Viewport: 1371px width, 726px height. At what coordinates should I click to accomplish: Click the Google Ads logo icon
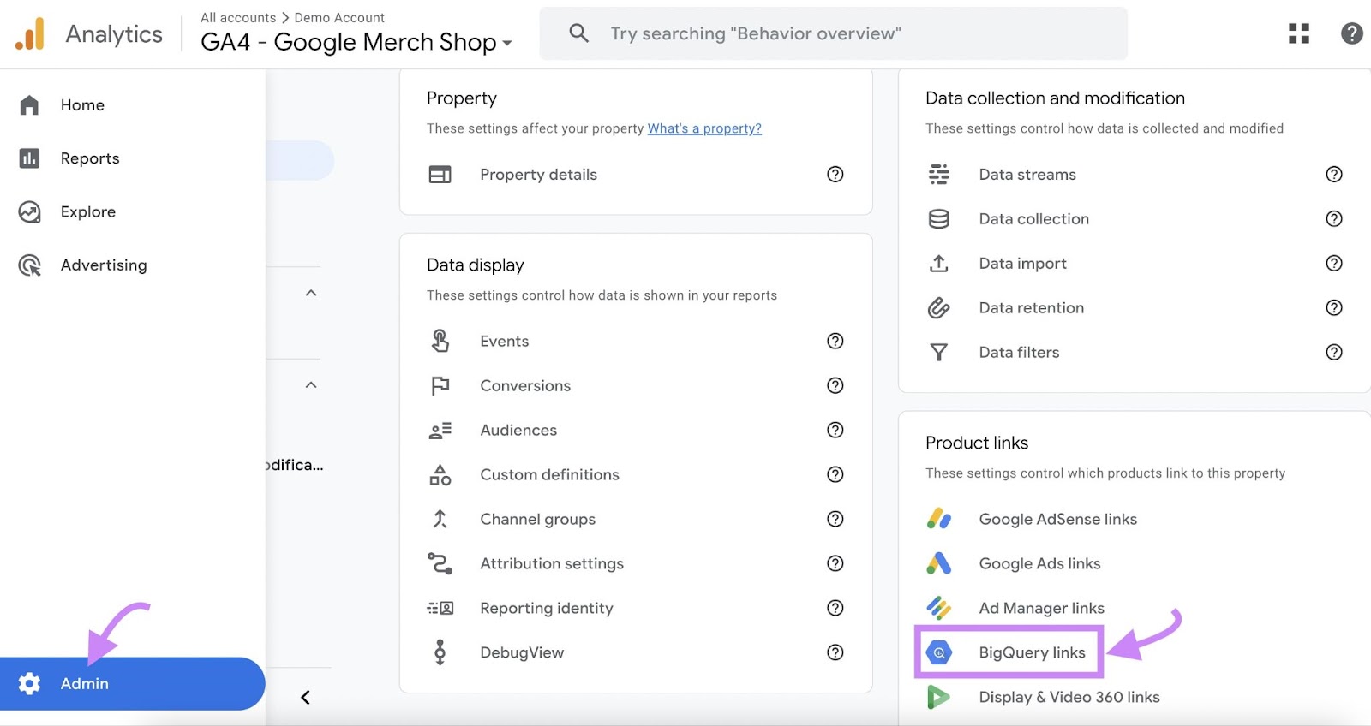click(x=939, y=563)
